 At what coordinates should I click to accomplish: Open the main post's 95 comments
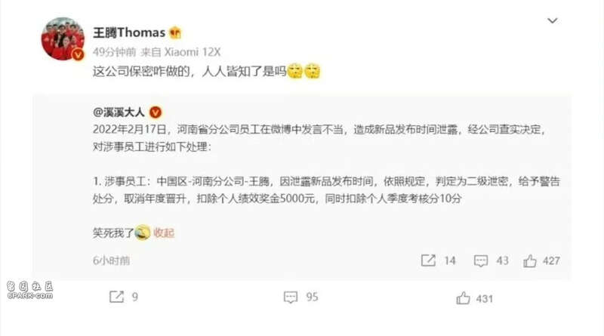coord(300,297)
